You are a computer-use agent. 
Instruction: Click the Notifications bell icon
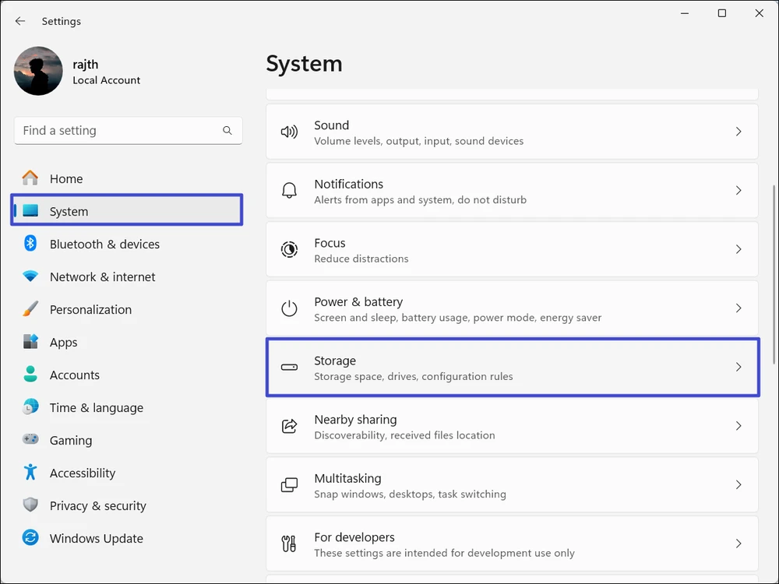pyautogui.click(x=289, y=191)
